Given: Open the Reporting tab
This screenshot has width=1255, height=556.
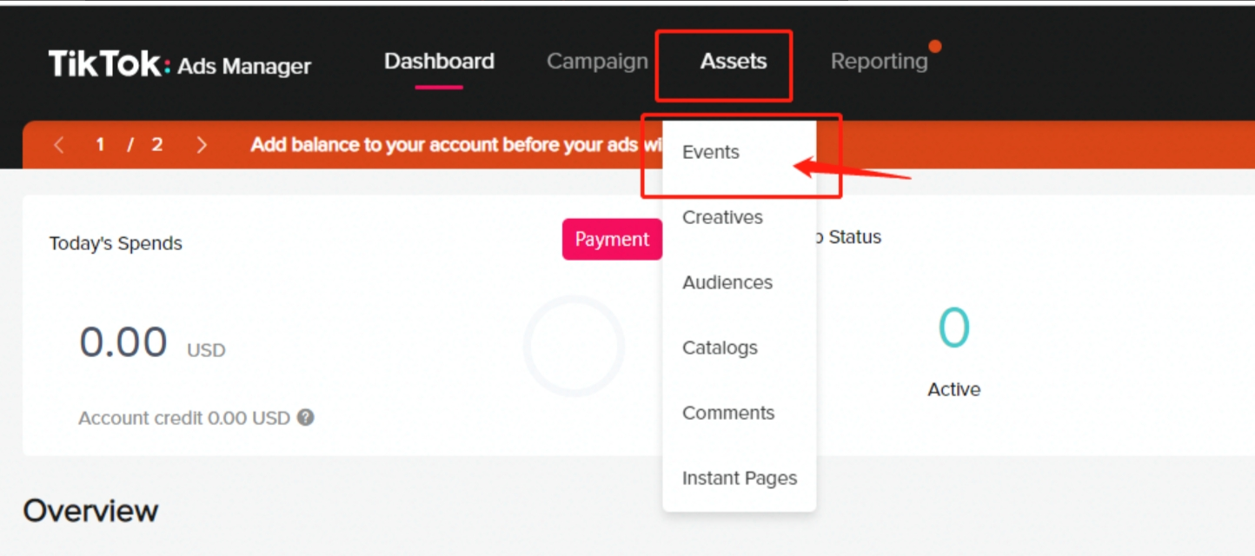Looking at the screenshot, I should 879,62.
